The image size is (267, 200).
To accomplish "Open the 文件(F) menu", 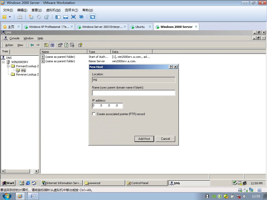I will [x=8, y=10].
